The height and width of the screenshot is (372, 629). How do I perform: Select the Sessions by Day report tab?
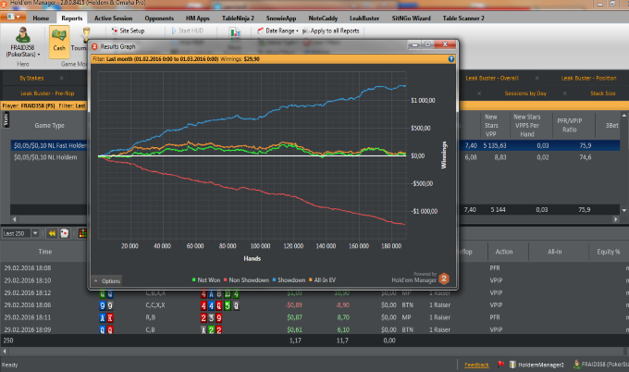[525, 93]
